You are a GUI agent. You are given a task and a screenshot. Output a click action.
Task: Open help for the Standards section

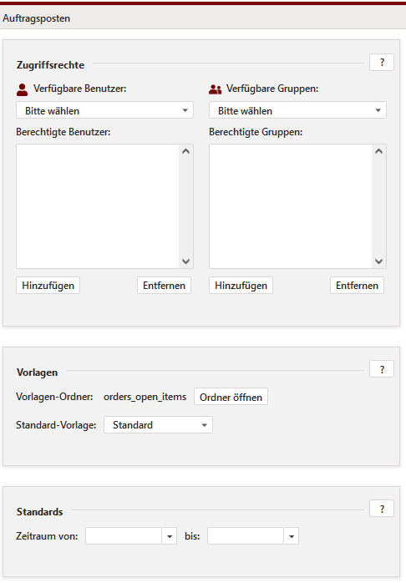point(382,509)
